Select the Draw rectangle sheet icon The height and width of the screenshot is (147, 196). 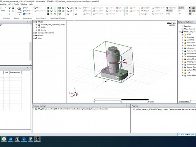pos(60,8)
